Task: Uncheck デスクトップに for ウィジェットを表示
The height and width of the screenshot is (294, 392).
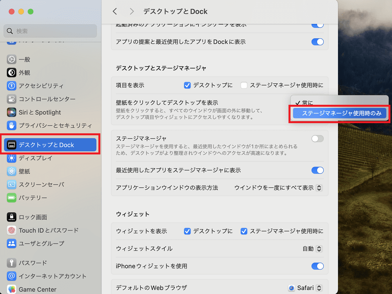Action: click(187, 231)
